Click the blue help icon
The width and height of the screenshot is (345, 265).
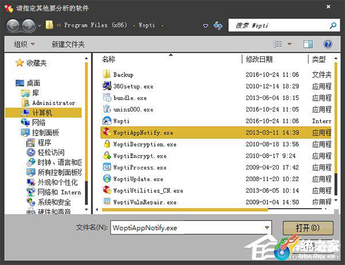tap(328, 44)
